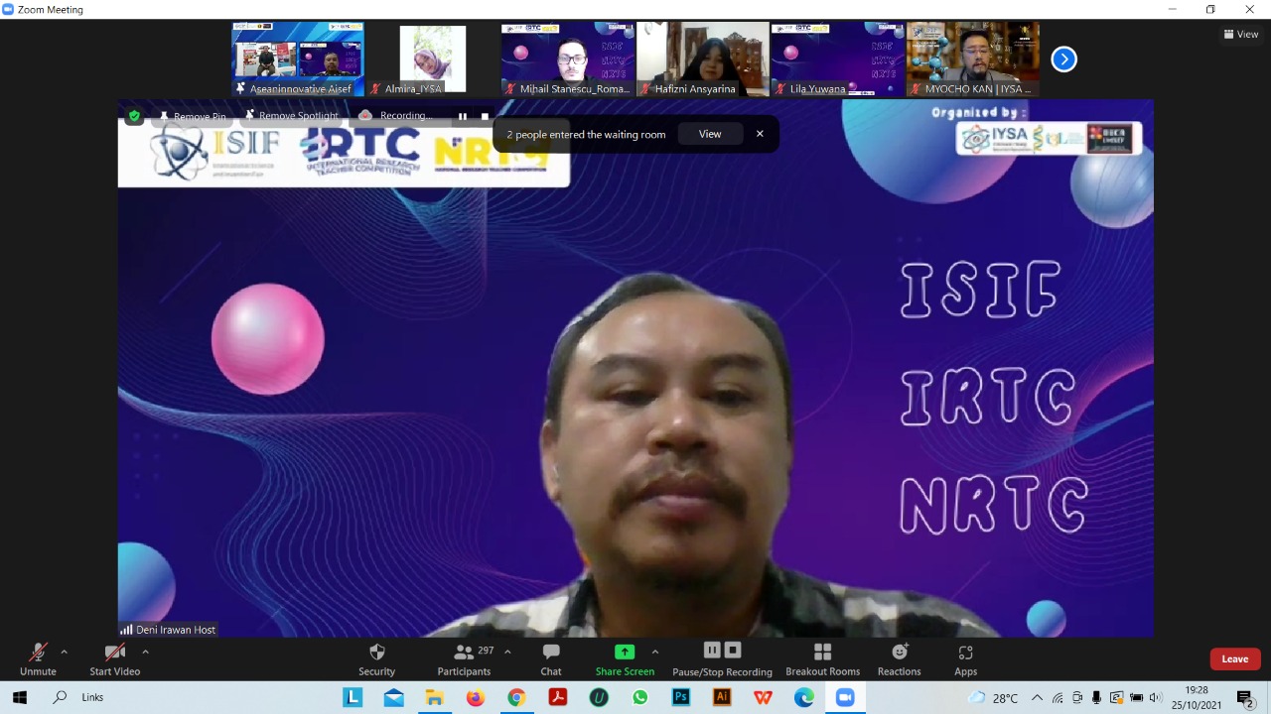The image size is (1271, 714).
Task: Expand share options arrow beside Share Screen
Action: (654, 652)
